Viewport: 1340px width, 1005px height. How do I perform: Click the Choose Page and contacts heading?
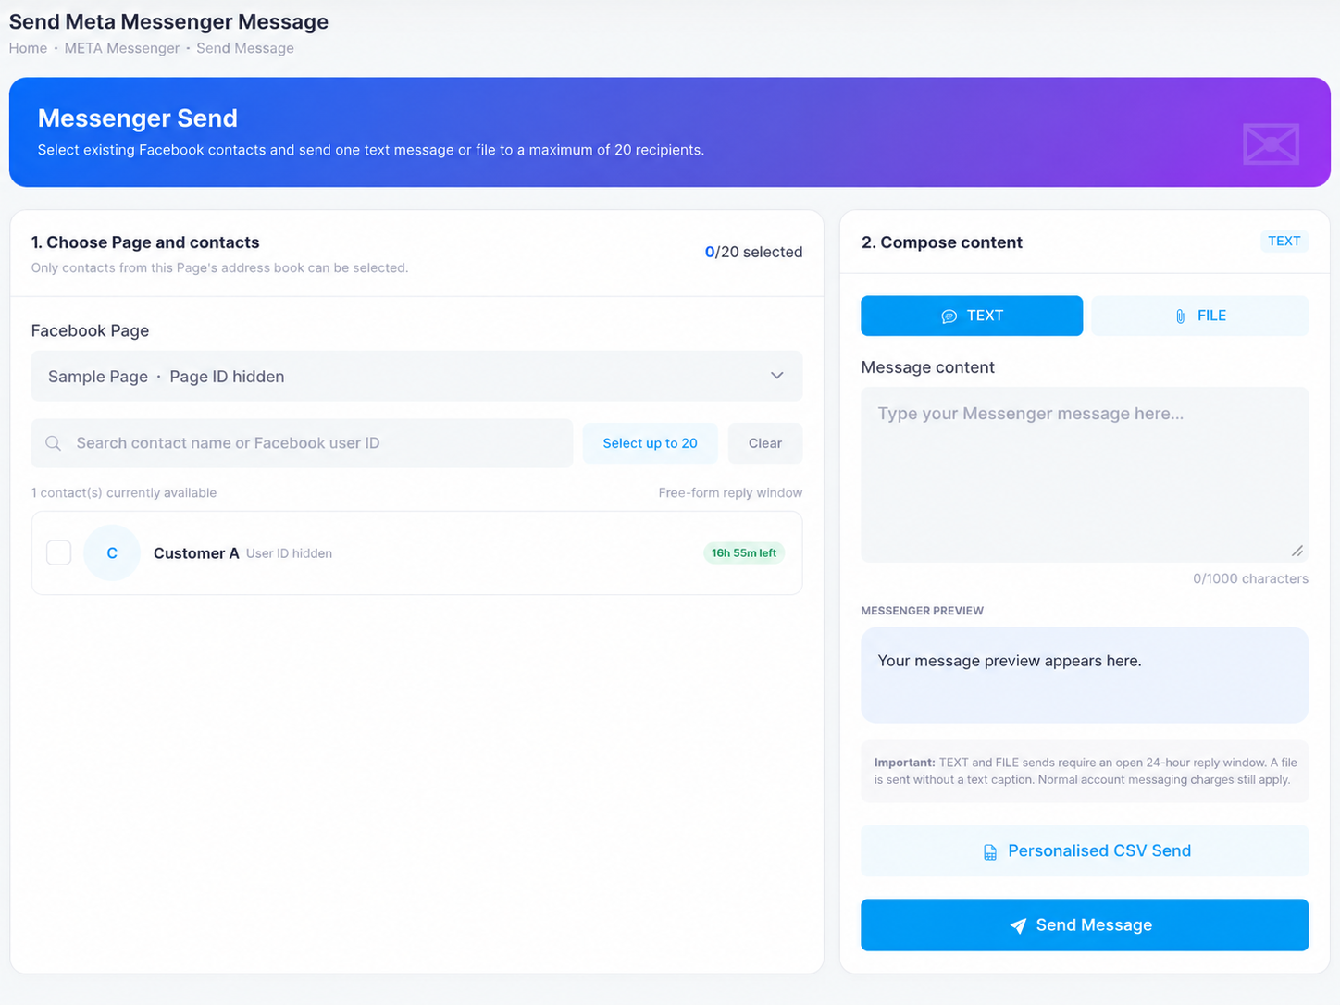(145, 242)
